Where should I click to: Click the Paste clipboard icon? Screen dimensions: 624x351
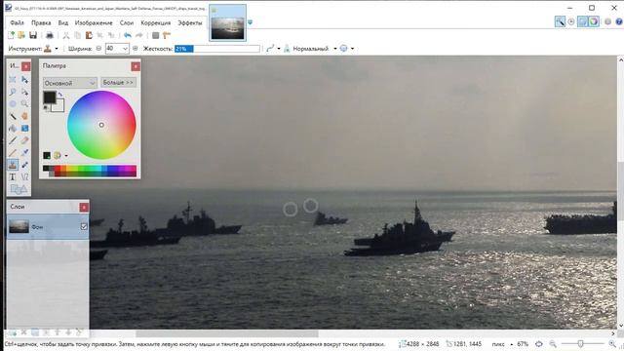[89, 35]
